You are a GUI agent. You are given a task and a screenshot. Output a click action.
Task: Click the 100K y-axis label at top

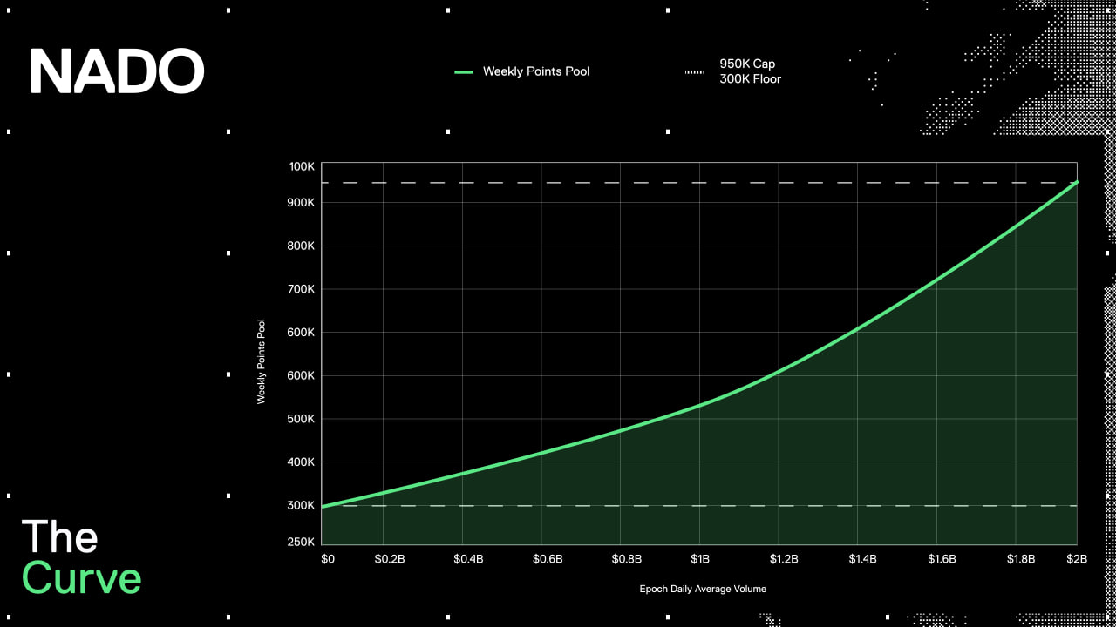pyautogui.click(x=302, y=166)
